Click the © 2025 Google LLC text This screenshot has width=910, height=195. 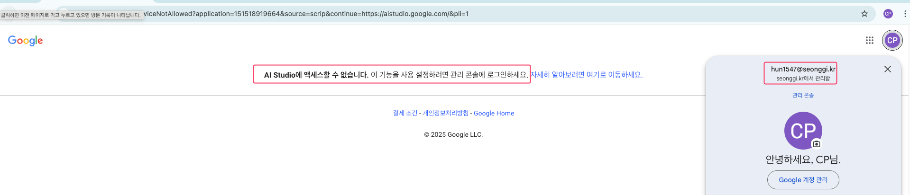click(453, 134)
